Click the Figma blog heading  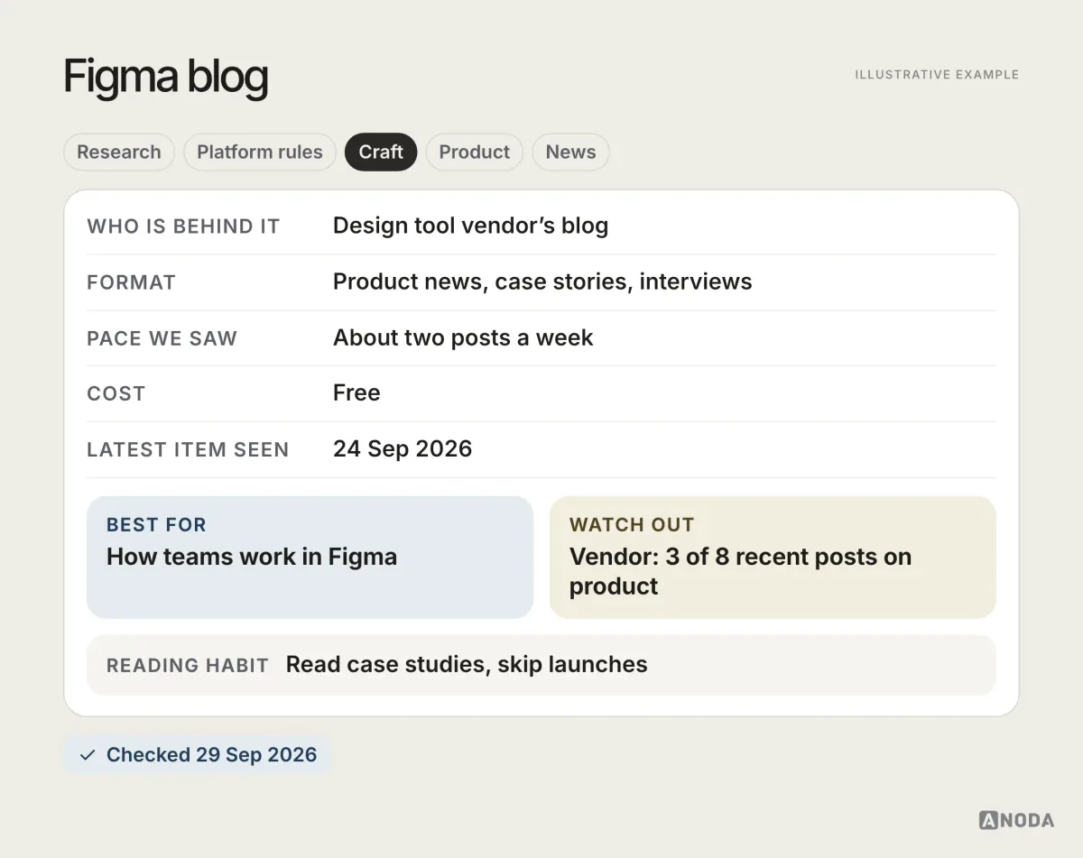(166, 78)
